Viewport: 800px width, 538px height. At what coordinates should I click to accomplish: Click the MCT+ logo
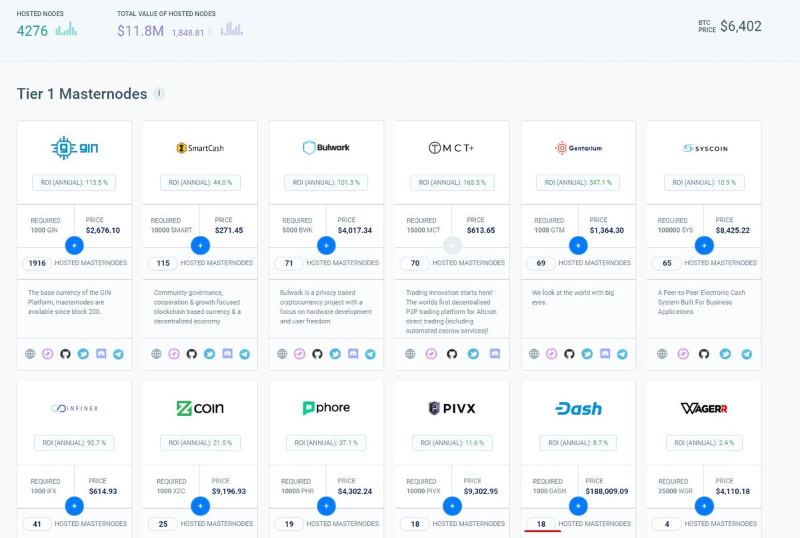point(451,148)
